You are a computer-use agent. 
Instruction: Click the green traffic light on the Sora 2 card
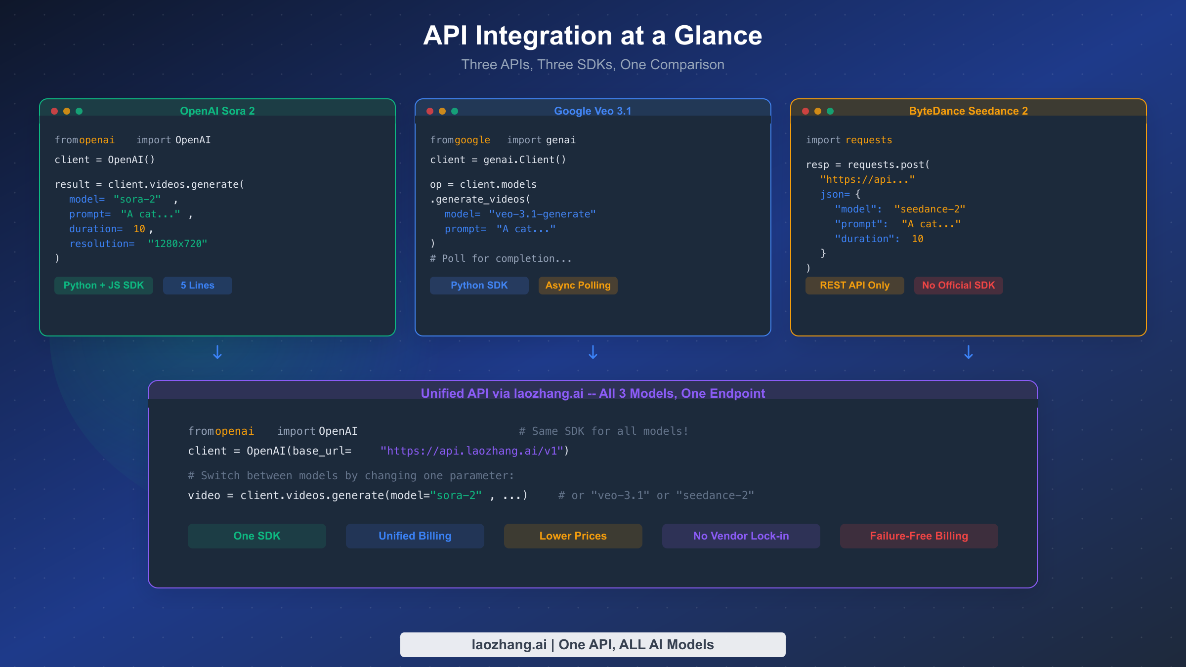(x=80, y=111)
